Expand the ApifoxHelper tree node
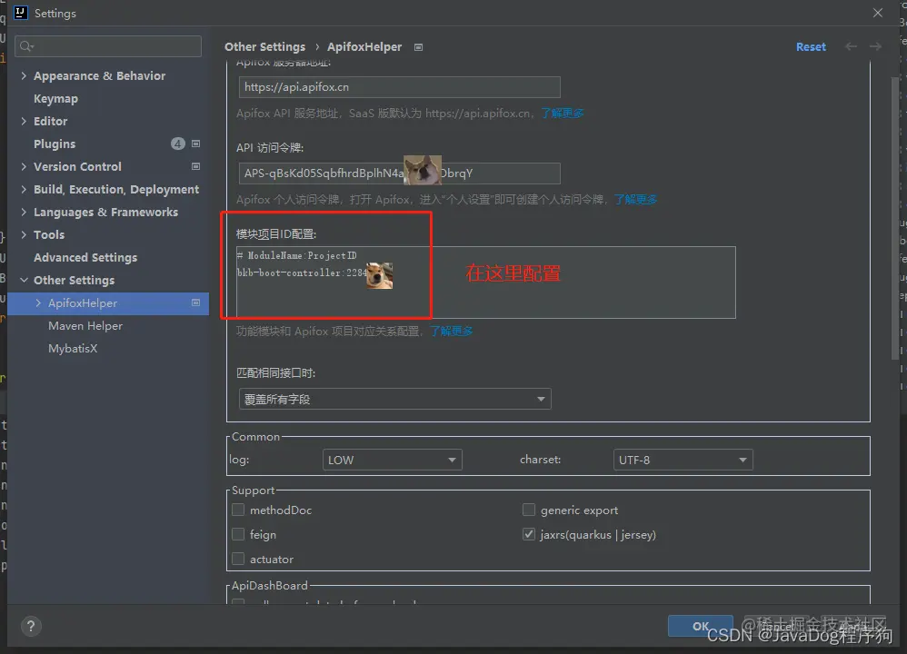This screenshot has height=654, width=907. pos(38,303)
